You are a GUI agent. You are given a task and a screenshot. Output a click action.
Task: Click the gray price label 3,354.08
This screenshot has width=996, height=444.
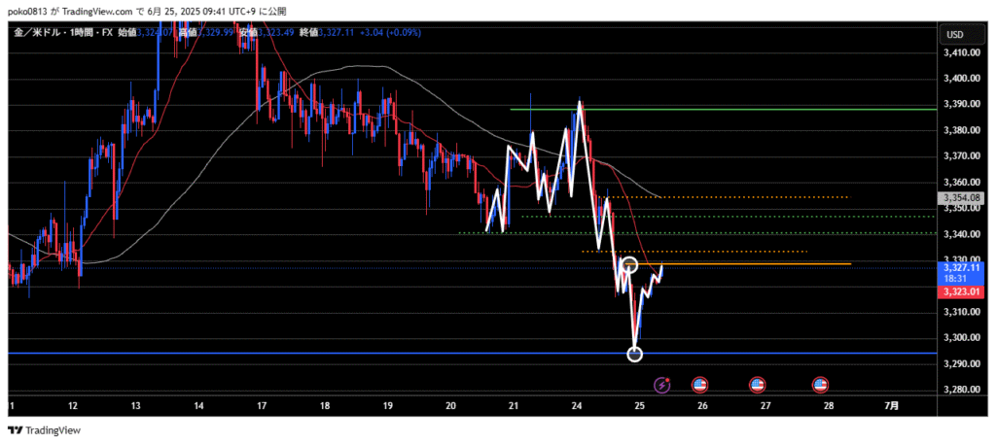pos(961,198)
